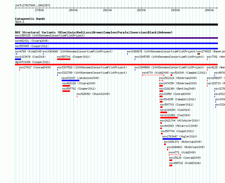Click the chr5:27827949..28422872 coordinate text
Image resolution: width=225 pixels, height=183 pixels.
(33, 6)
